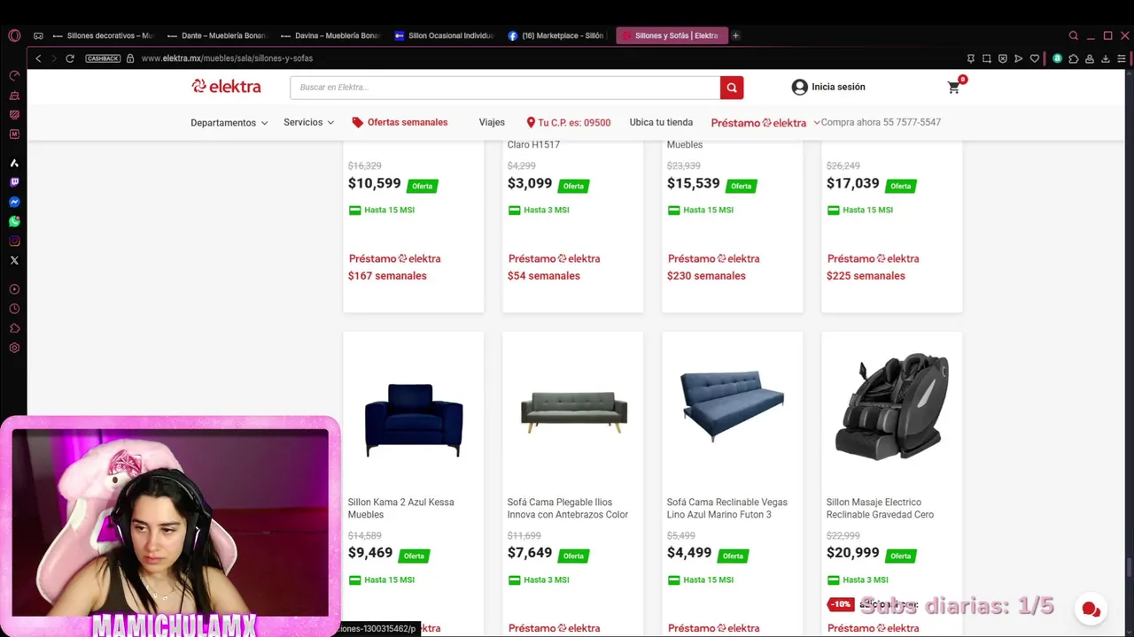Open the browser downloads icon

pyautogui.click(x=1104, y=58)
